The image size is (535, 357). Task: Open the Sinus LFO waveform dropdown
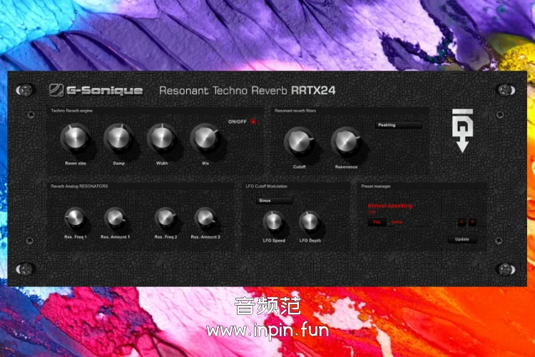[275, 201]
